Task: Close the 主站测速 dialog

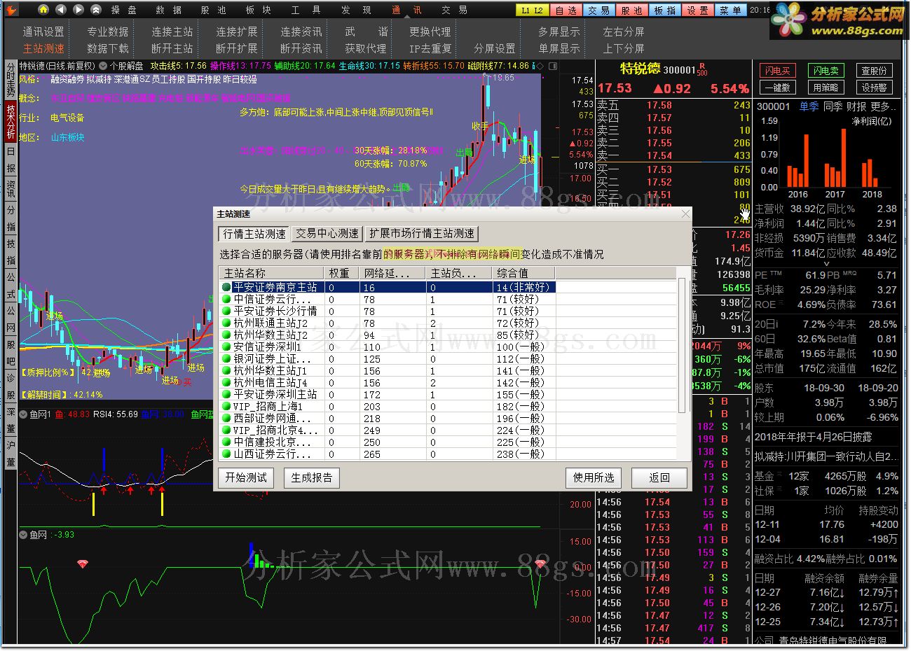Action: pos(685,213)
